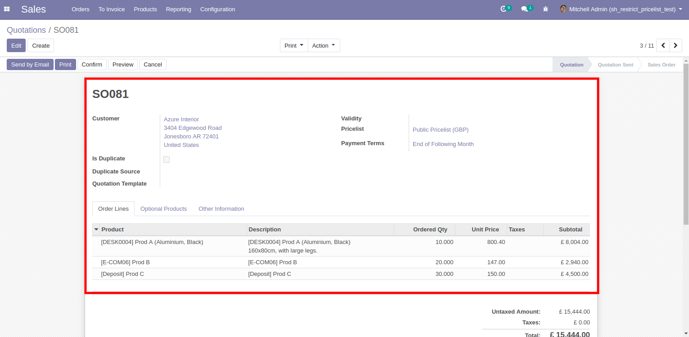The width and height of the screenshot is (689, 337).
Task: Sort by Unit Price column header
Action: tap(481, 229)
